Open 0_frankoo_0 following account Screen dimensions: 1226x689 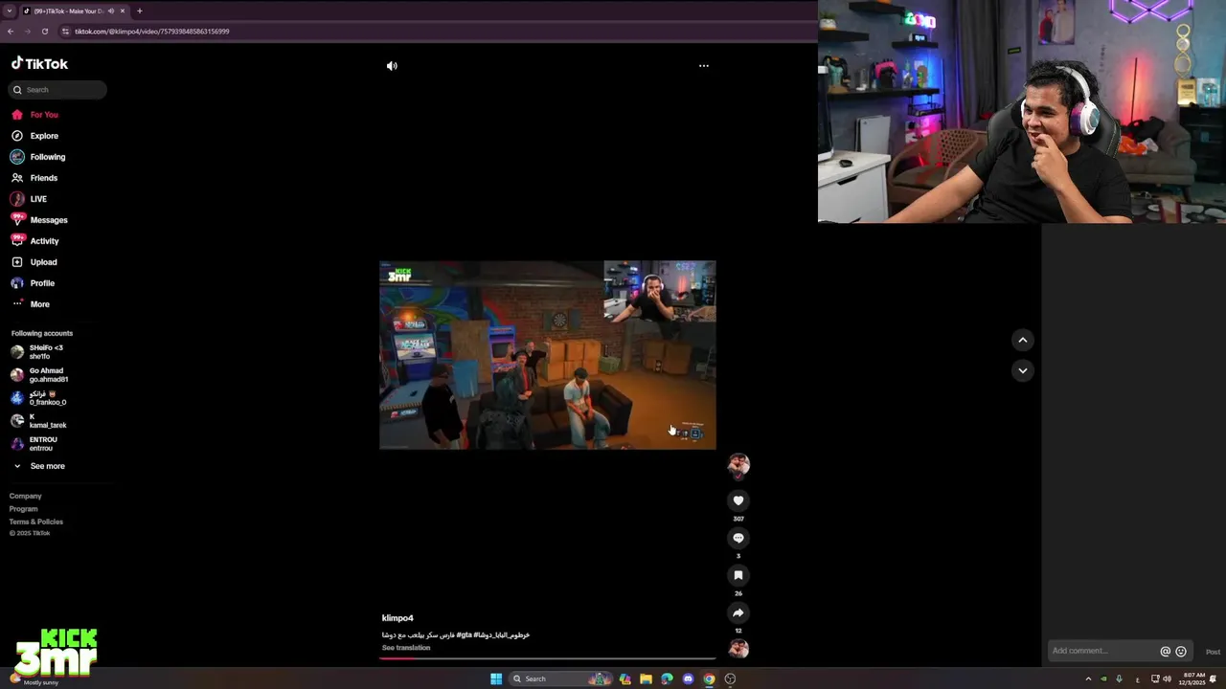(38, 398)
